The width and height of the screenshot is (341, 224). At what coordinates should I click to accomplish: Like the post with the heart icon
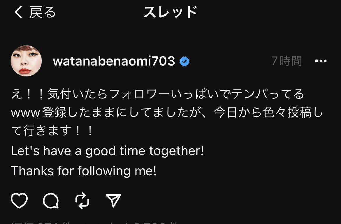pos(19,200)
